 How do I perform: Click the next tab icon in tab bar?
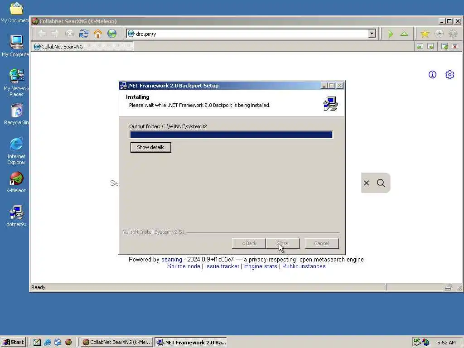[x=431, y=47]
